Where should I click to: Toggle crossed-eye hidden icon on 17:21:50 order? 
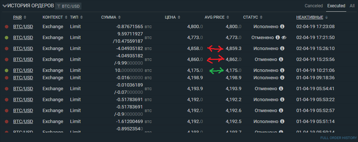284,38
